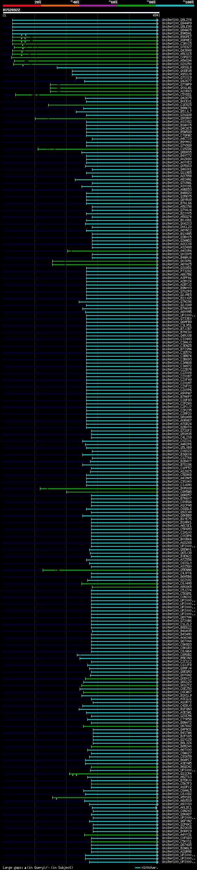The height and width of the screenshot is (870, 197).
Task: Click the UniRef100_Q42677 label
Action: pyautogui.click(x=177, y=81)
